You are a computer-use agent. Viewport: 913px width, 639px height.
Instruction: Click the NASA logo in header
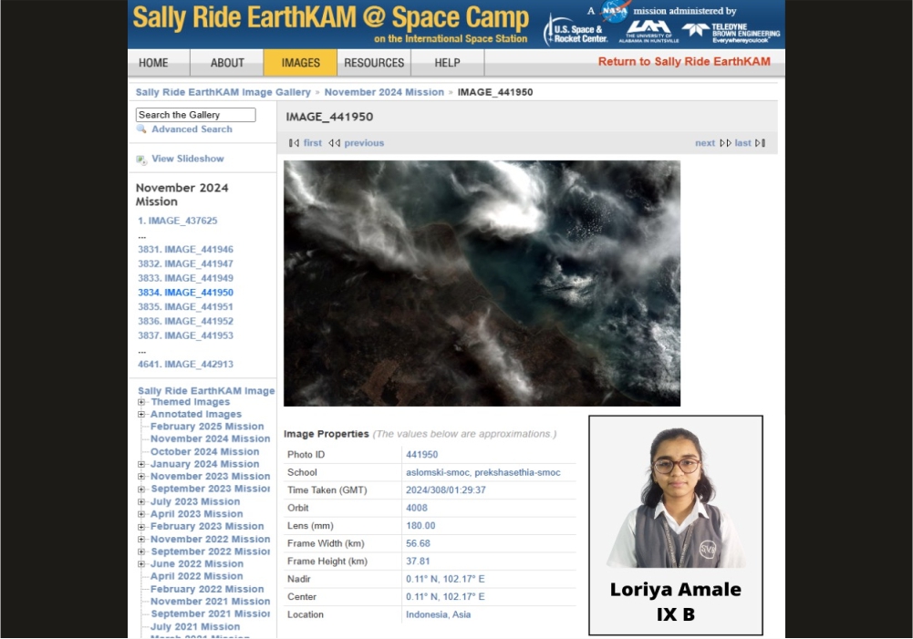614,12
